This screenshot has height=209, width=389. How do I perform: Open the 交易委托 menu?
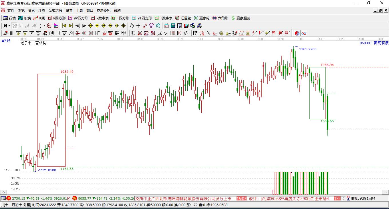point(104,11)
